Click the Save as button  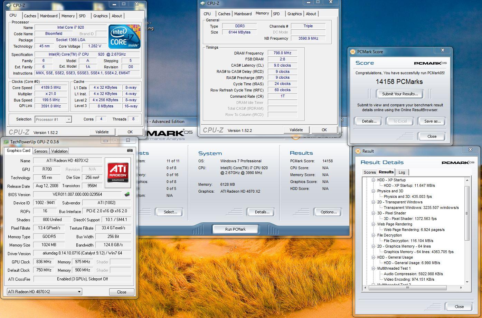(x=432, y=121)
